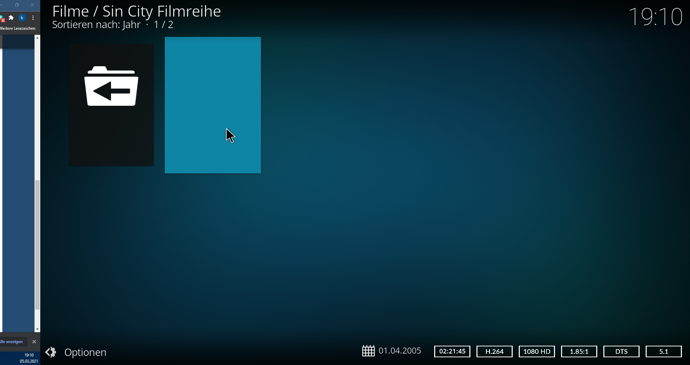Click the 19:10 clock in Kodi
The image size is (690, 365).
click(655, 17)
